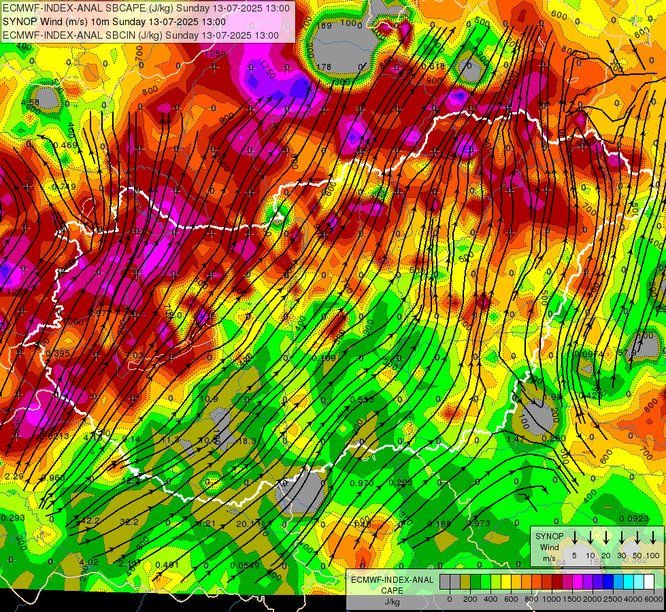This screenshot has width=666, height=612.
Task: Click the '1750' contour label on the map
Action: [x=267, y=69]
